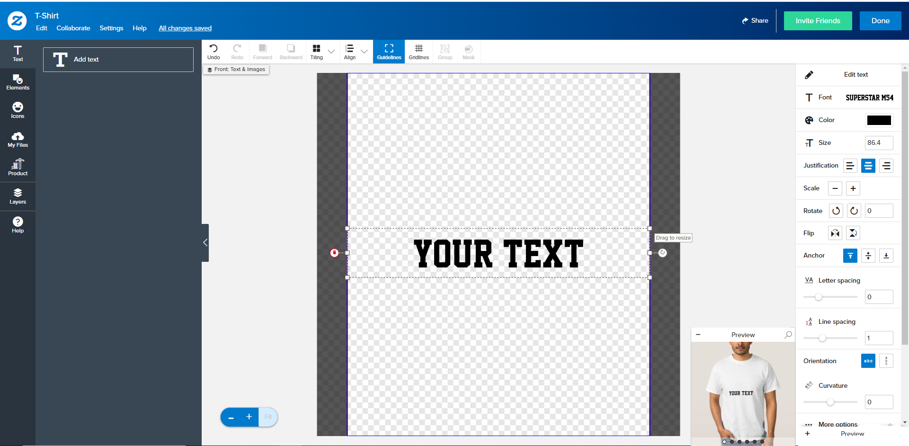Open the Settings menu
This screenshot has width=909, height=446.
pyautogui.click(x=111, y=28)
